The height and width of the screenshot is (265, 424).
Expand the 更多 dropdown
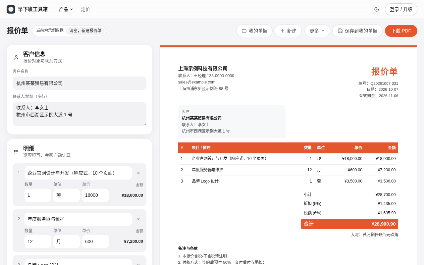pyautogui.click(x=317, y=31)
